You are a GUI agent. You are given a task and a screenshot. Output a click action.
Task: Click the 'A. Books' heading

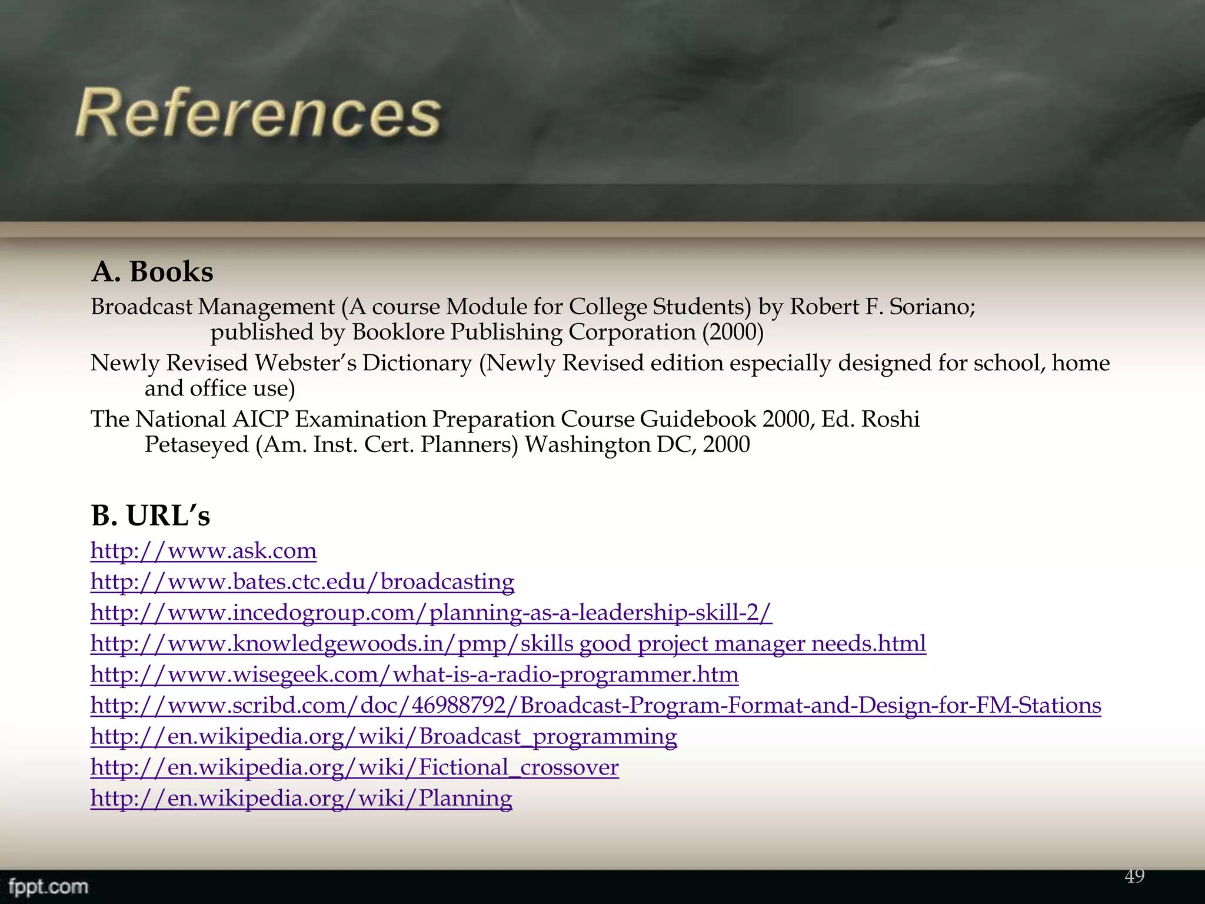[152, 271]
